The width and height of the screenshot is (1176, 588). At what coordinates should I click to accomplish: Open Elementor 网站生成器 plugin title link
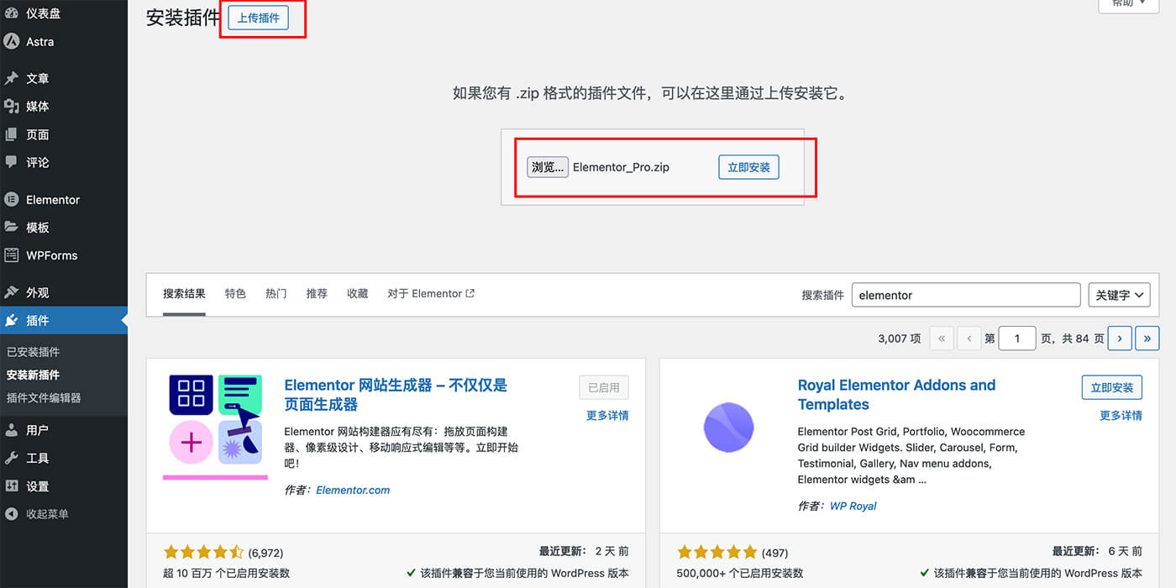click(x=396, y=395)
